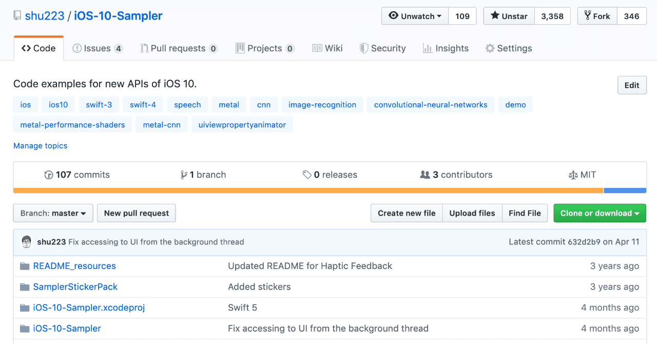The height and width of the screenshot is (344, 657).
Task: Select the ios10 topic tag
Action: 59,105
